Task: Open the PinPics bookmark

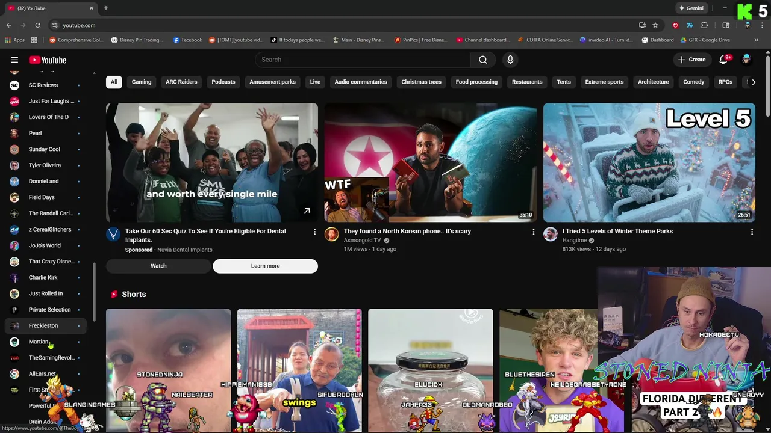Action: [x=421, y=40]
